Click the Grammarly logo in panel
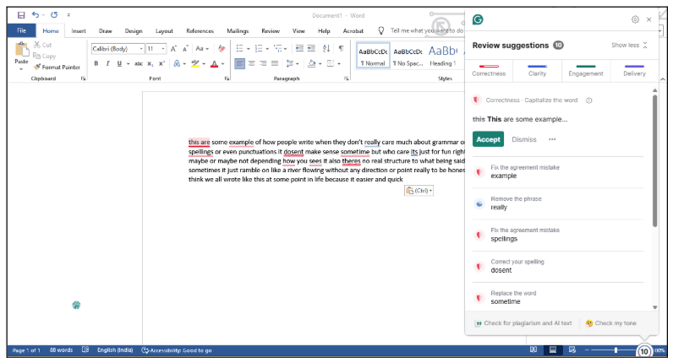The width and height of the screenshot is (673, 363). point(478,19)
